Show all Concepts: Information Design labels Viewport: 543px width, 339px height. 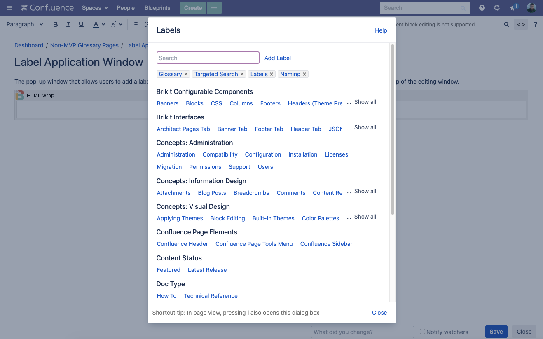[365, 191]
